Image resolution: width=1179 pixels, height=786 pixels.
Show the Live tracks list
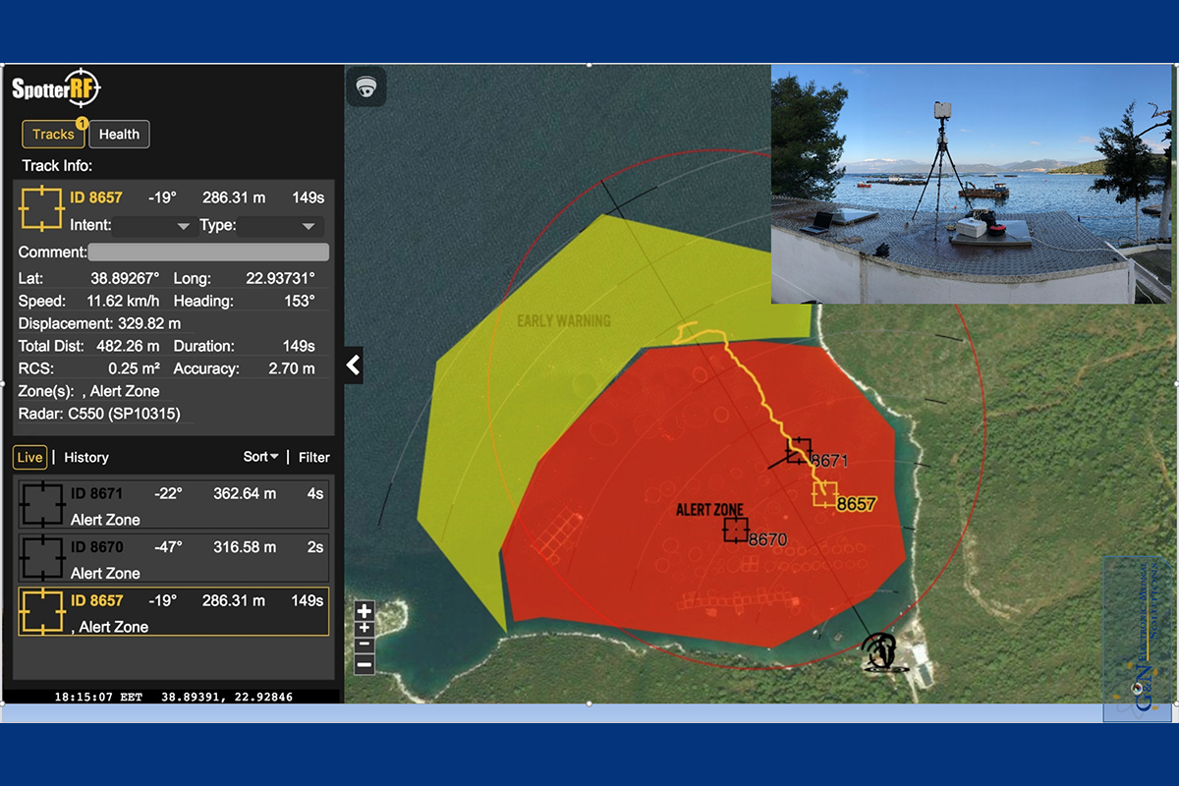(29, 457)
